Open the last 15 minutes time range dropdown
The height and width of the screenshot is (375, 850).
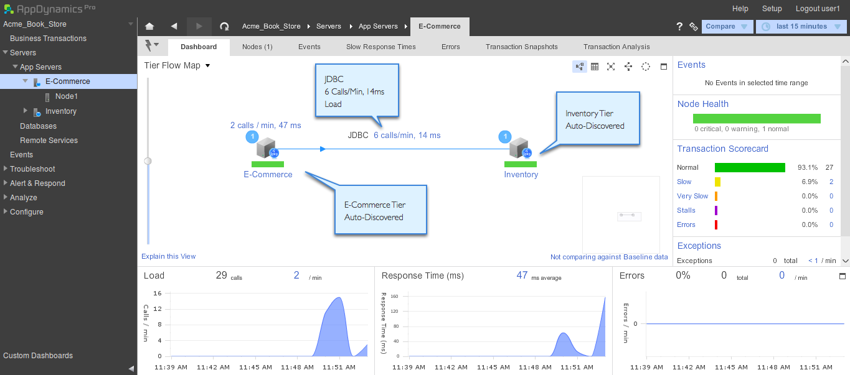click(x=801, y=27)
